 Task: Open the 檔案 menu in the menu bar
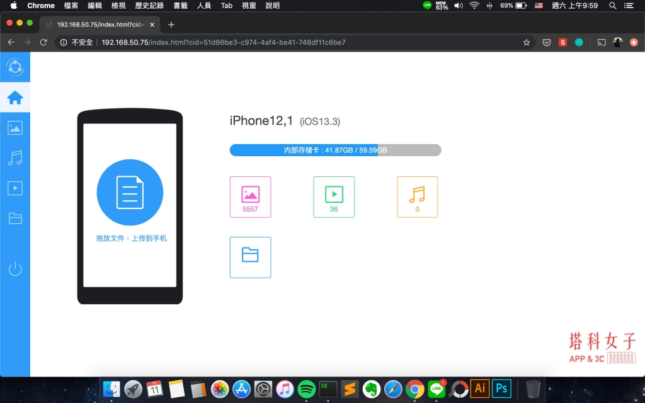click(x=70, y=6)
